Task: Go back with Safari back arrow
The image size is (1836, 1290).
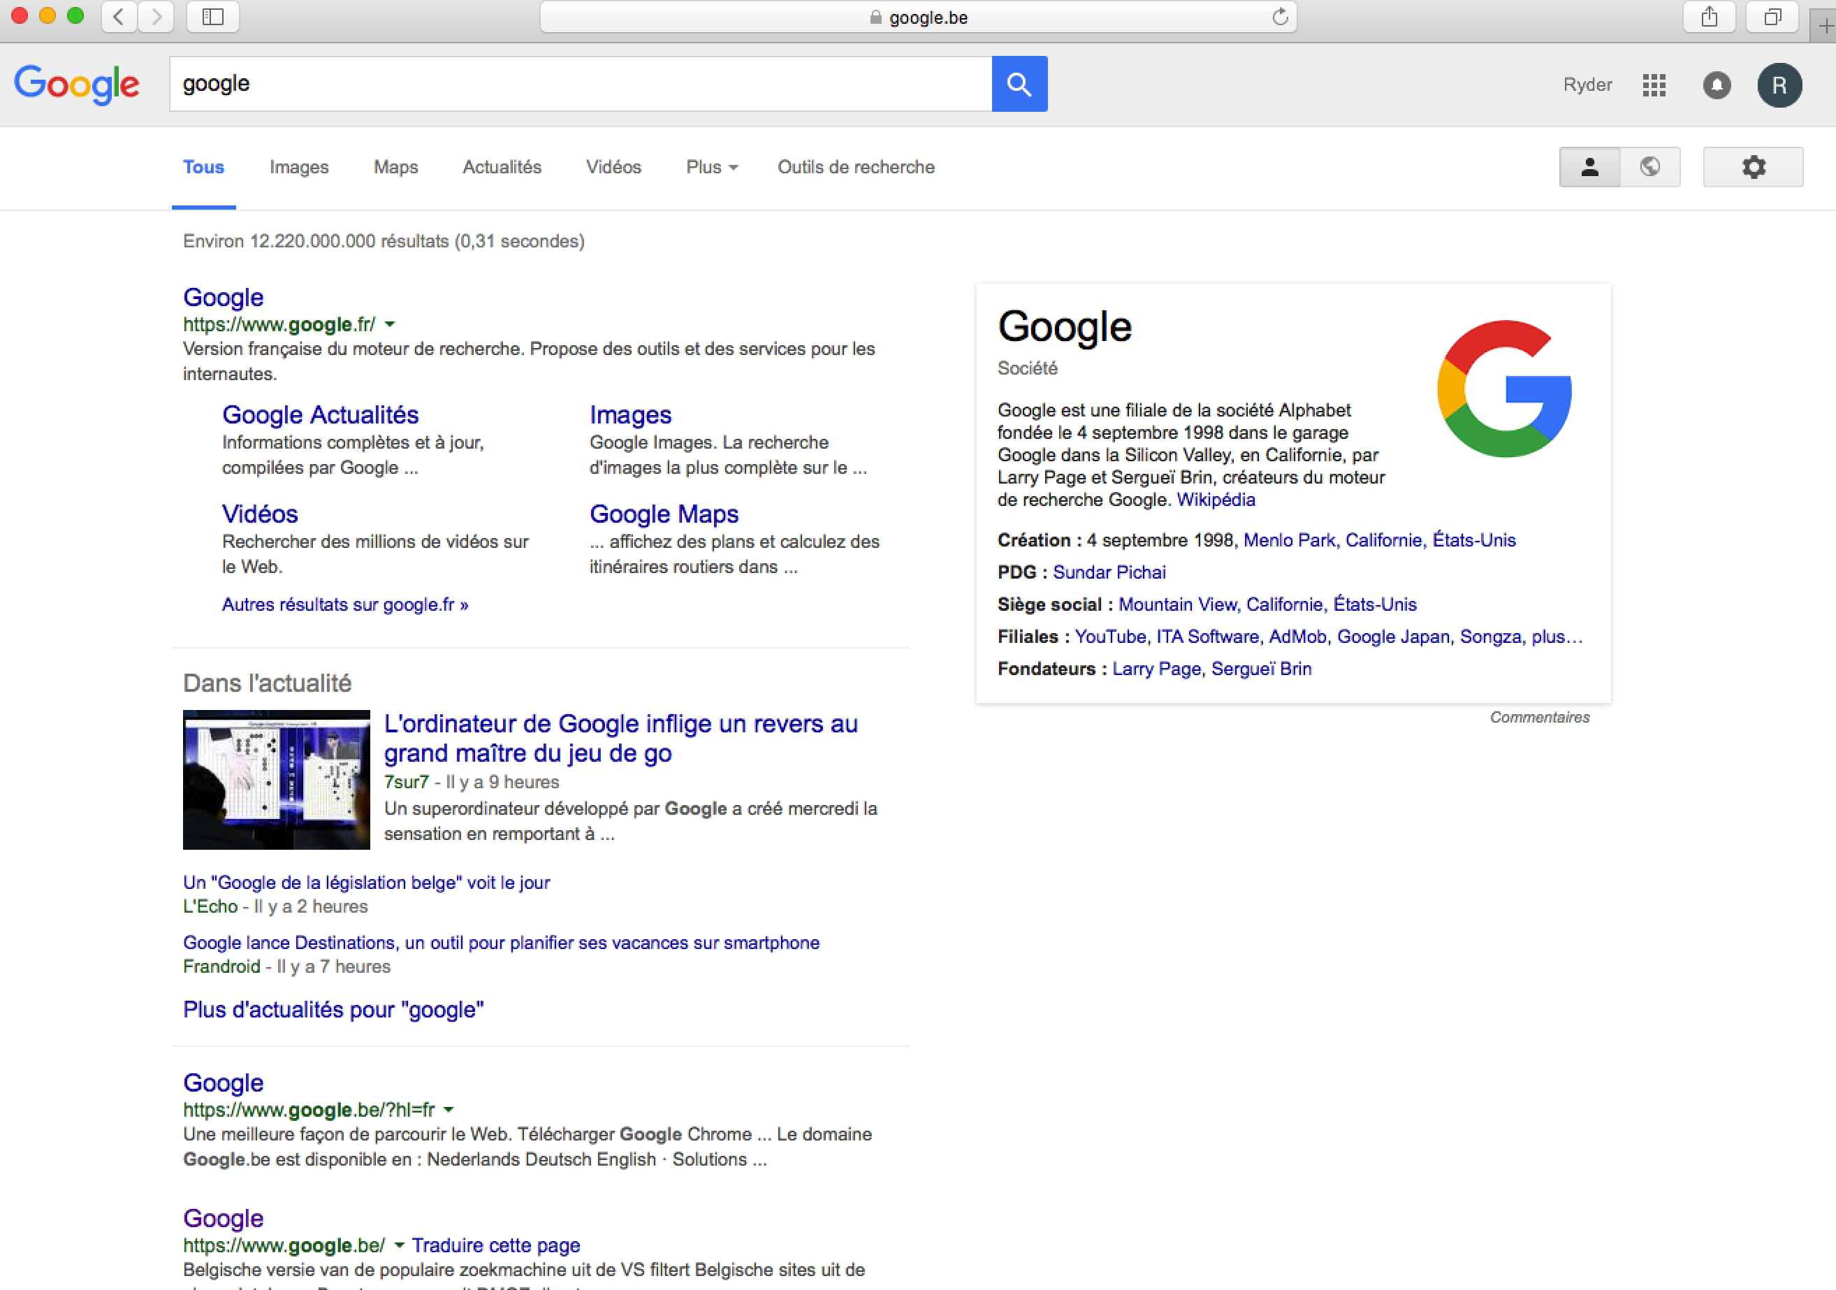Action: click(119, 17)
